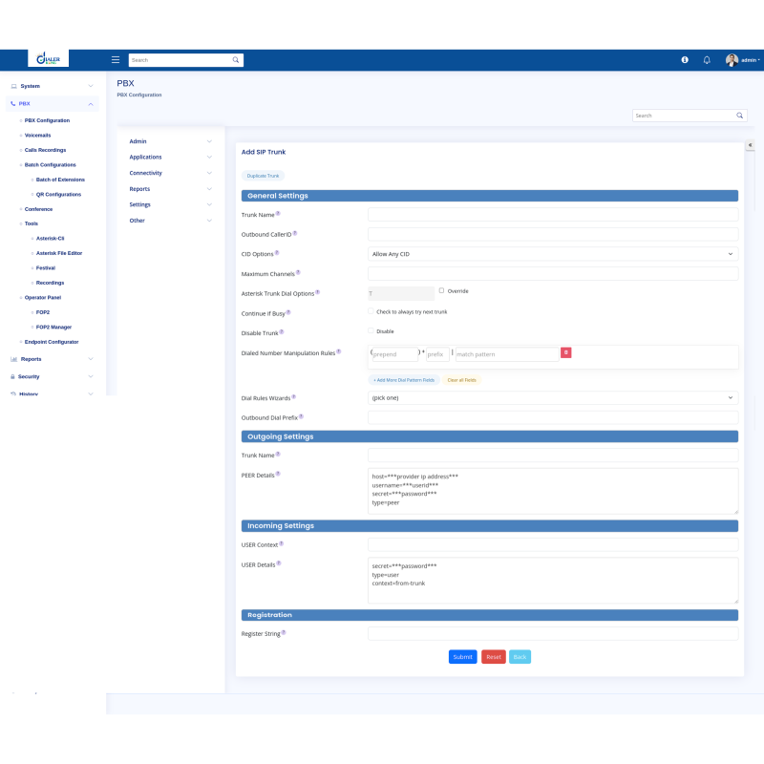Screen dimensions: 764x764
Task: Click the magnifier icon in top search
Action: [x=236, y=60]
